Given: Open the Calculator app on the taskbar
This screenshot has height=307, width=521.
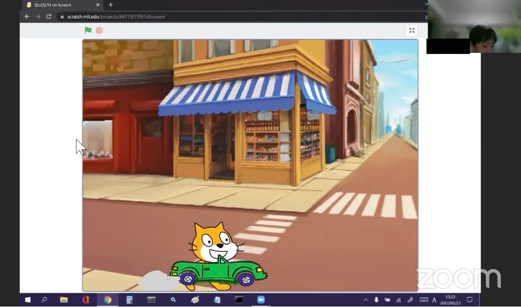Looking at the screenshot, I should [129, 300].
